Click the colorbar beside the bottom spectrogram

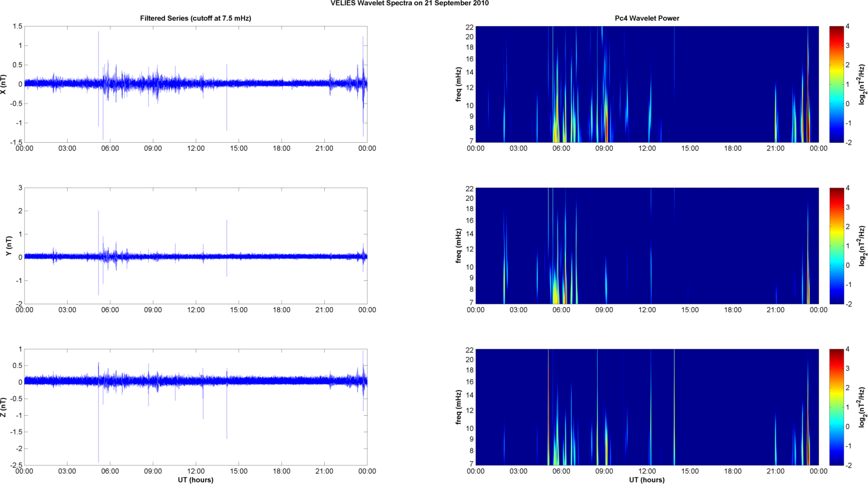click(836, 407)
